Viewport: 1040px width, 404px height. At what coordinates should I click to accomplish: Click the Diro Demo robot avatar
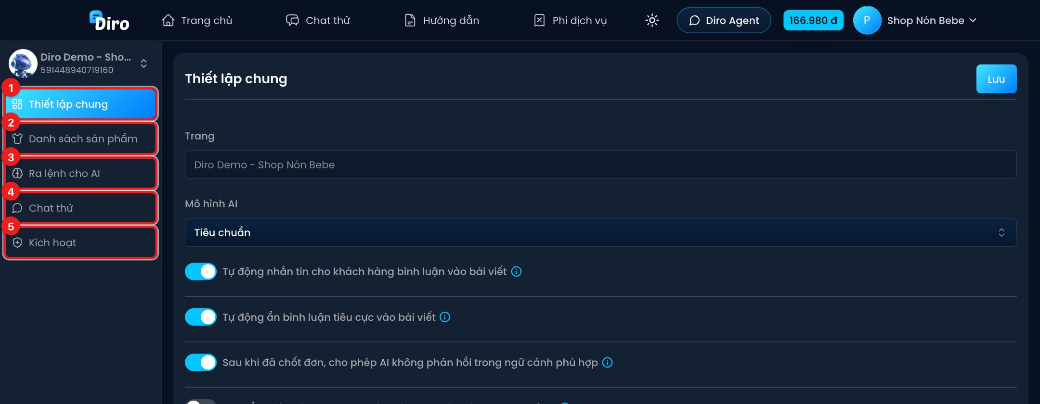click(23, 63)
